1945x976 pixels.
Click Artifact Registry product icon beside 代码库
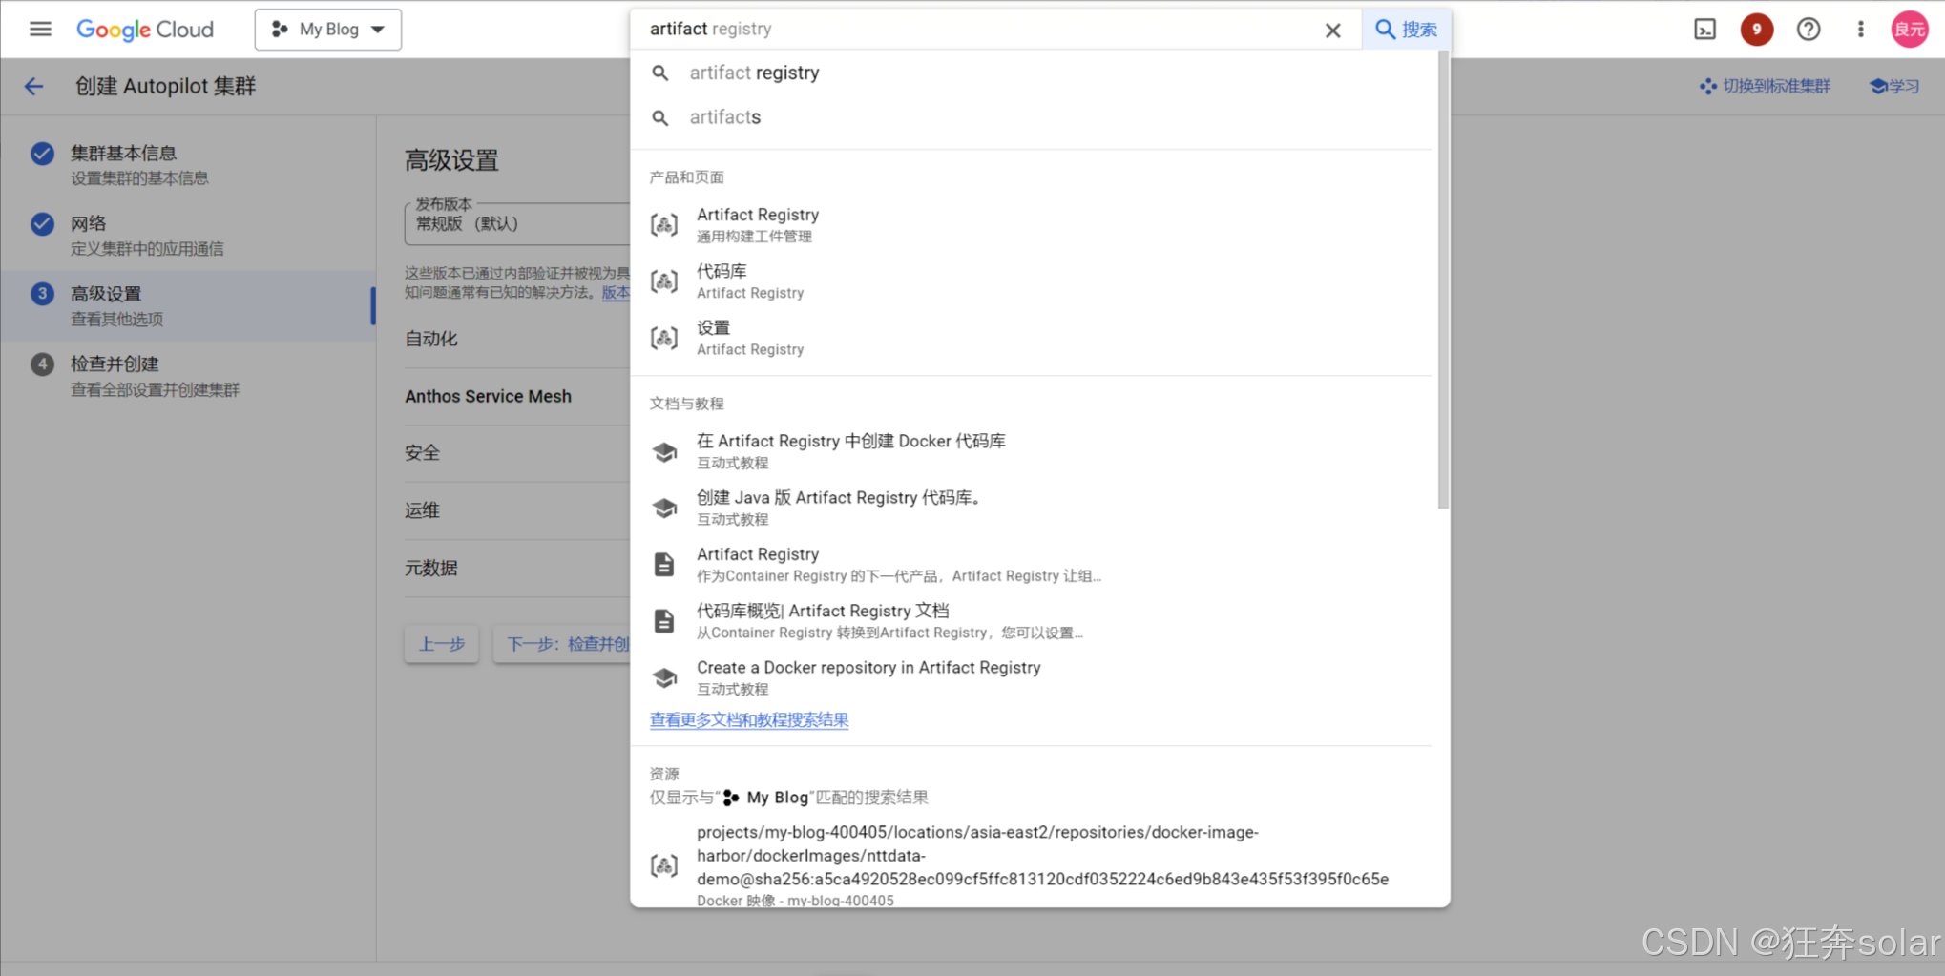click(x=664, y=281)
